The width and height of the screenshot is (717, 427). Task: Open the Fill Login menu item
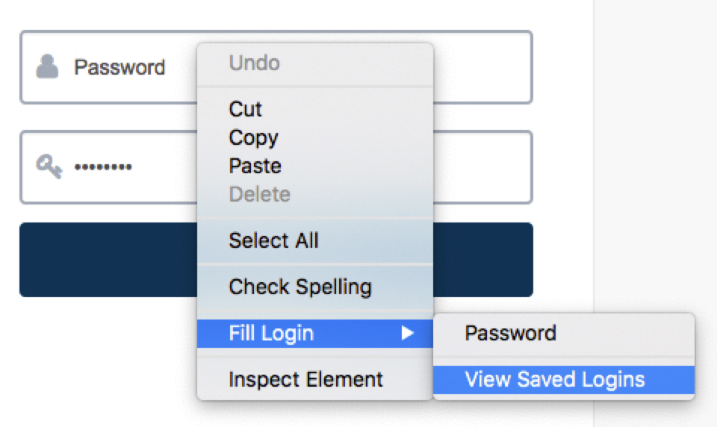click(x=315, y=333)
